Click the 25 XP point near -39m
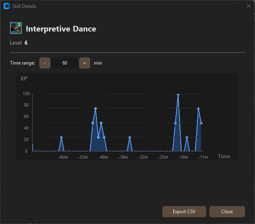255x224 pixels. [x=129, y=138]
